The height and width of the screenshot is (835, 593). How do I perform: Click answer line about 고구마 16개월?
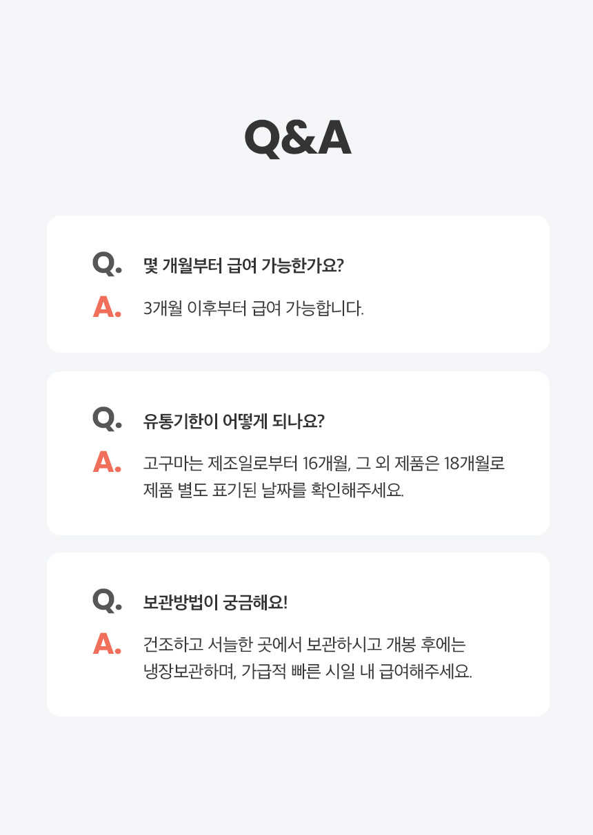[324, 463]
